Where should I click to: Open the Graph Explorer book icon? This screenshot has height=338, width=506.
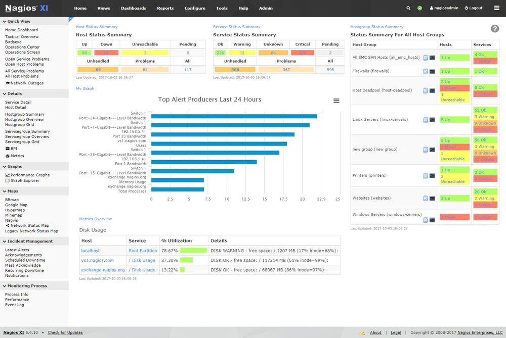pyautogui.click(x=9, y=180)
